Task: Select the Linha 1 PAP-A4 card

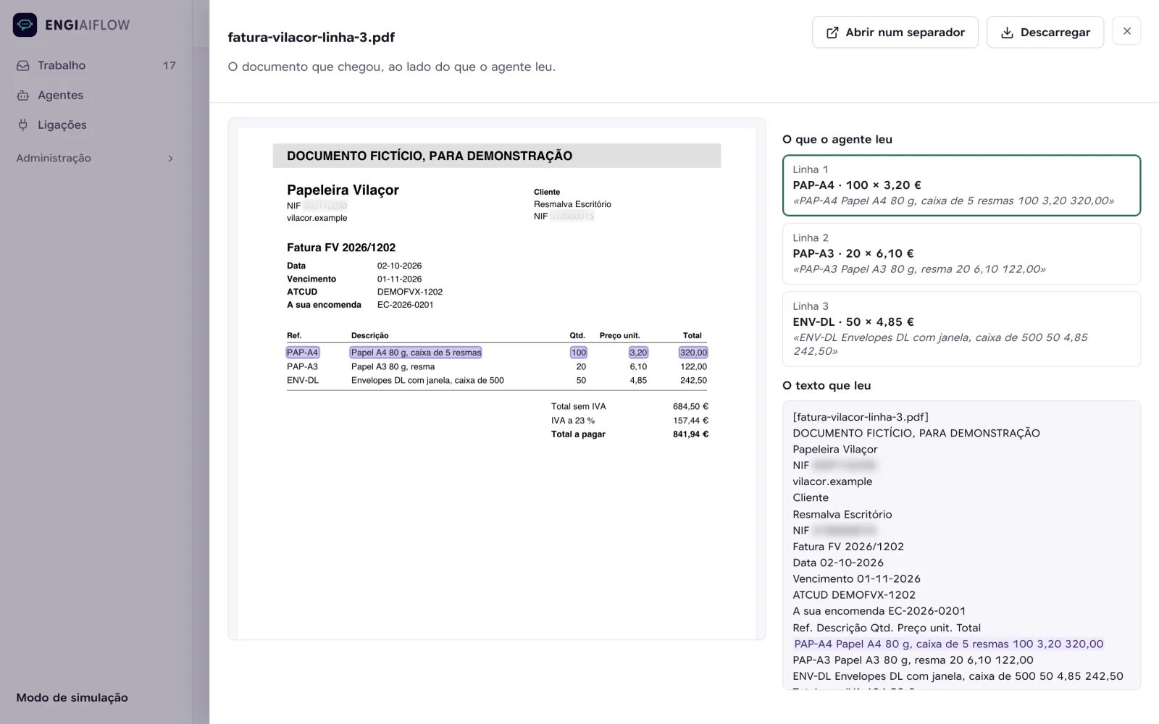Action: coord(961,185)
